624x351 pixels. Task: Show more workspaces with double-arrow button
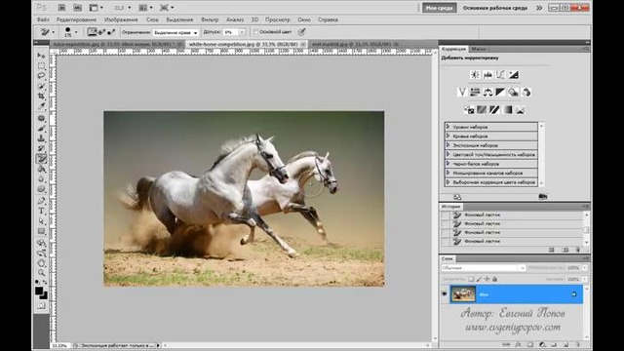(x=539, y=8)
